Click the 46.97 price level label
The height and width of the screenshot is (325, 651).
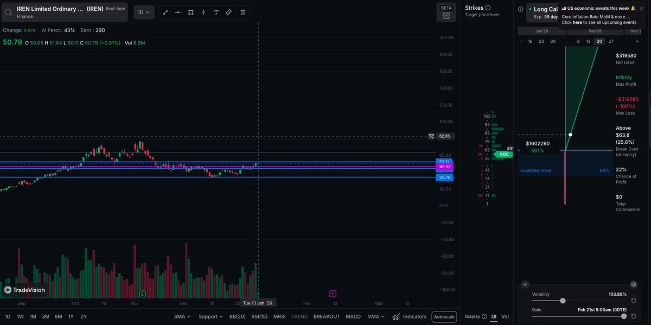444,167
